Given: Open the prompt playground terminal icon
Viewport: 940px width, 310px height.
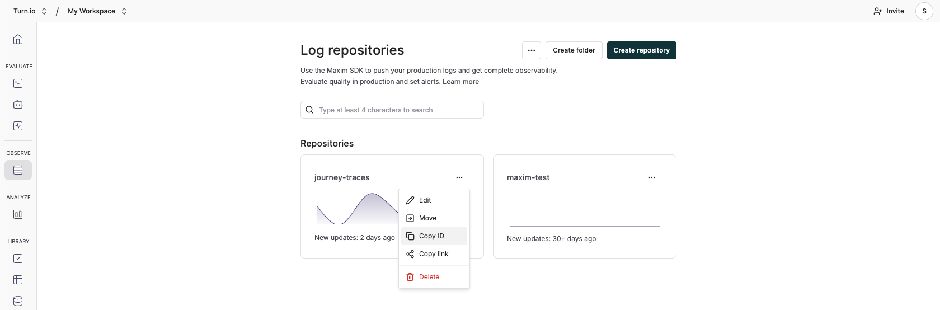Looking at the screenshot, I should click(18, 83).
